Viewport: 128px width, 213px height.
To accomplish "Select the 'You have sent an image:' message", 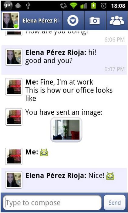I will coord(64,112).
